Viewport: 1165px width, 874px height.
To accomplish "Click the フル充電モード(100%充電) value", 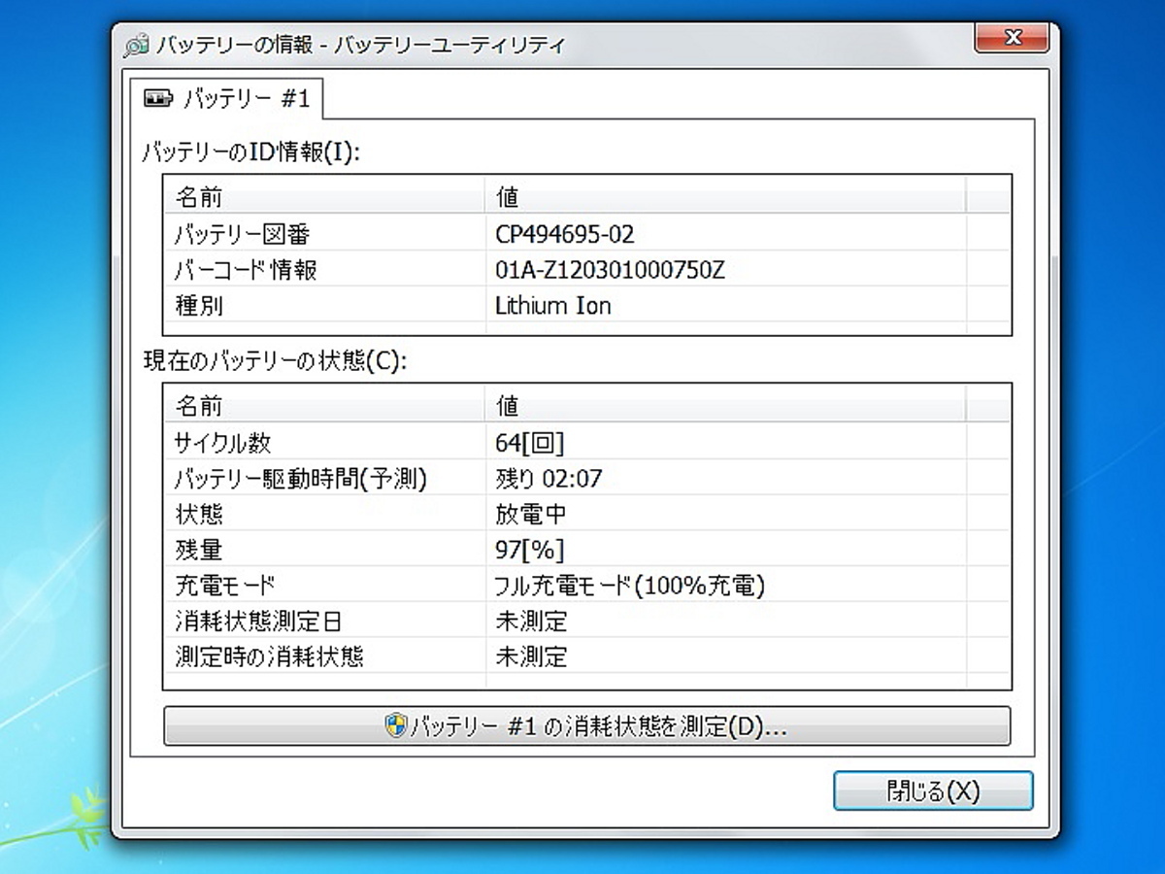I will click(631, 586).
